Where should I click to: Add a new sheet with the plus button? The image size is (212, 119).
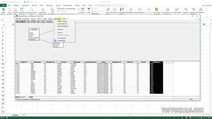(24, 115)
